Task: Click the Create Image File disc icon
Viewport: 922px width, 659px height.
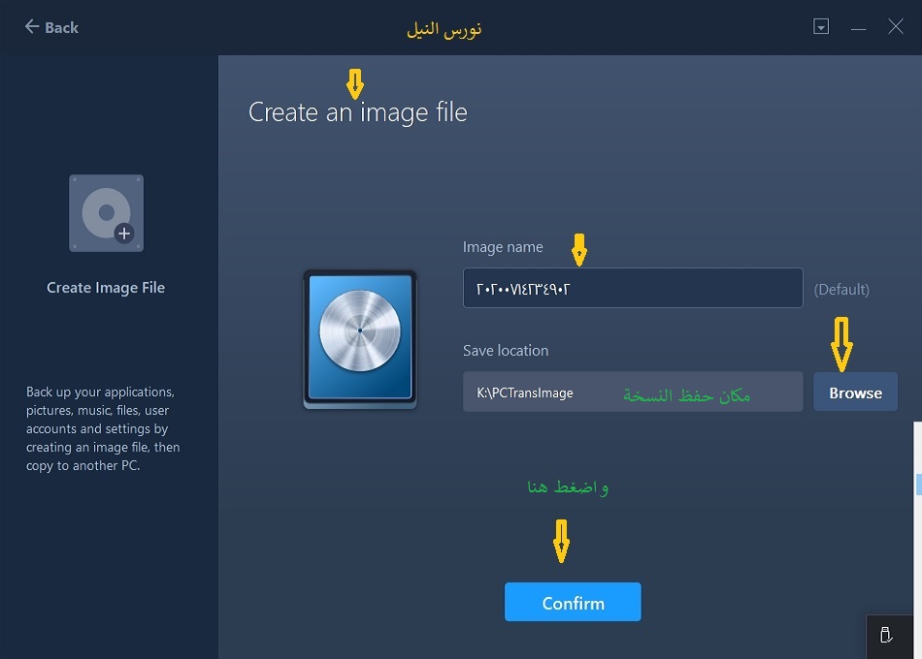Action: 106,213
